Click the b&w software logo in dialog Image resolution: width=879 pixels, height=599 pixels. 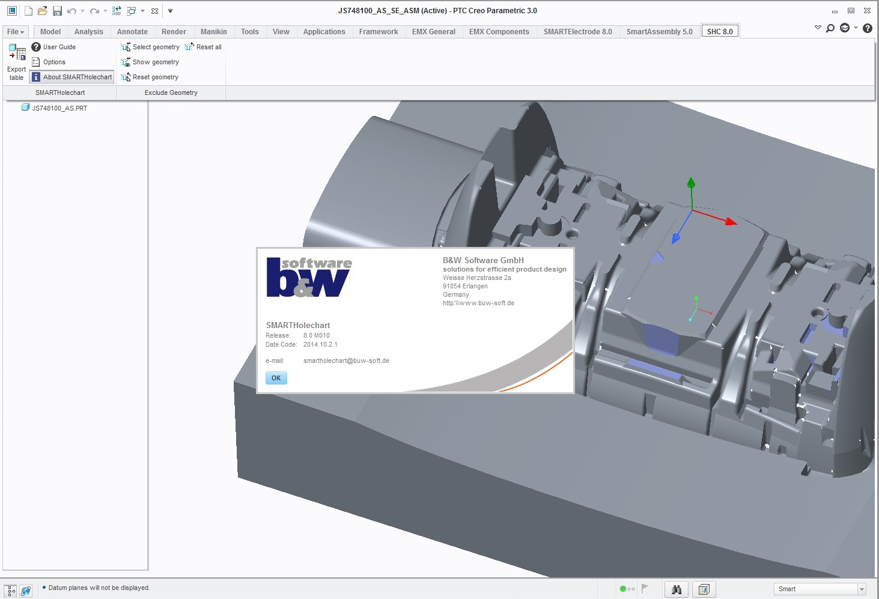[x=309, y=277]
